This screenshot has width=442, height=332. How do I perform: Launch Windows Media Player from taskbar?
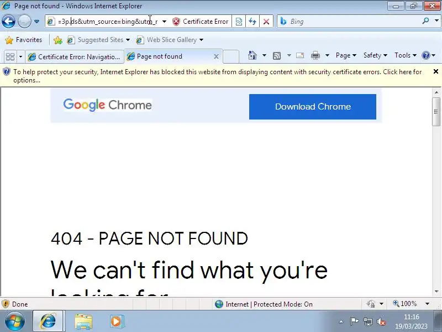click(117, 321)
